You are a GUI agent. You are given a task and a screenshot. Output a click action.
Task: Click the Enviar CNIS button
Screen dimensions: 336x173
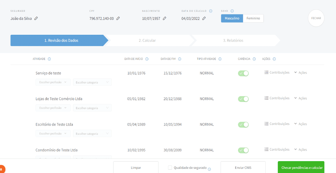tap(243, 168)
